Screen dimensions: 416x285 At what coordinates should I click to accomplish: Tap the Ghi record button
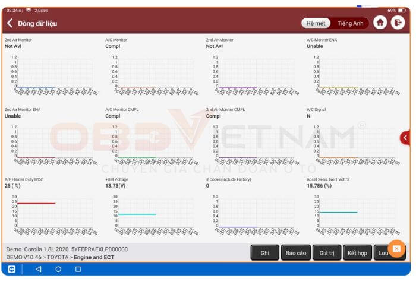click(265, 253)
